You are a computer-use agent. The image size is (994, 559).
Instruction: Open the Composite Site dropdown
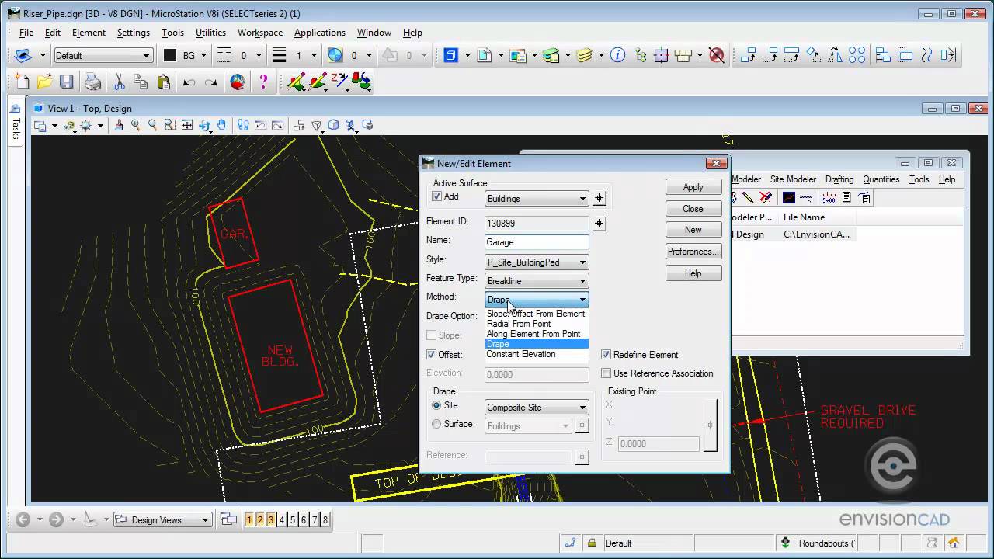click(537, 408)
